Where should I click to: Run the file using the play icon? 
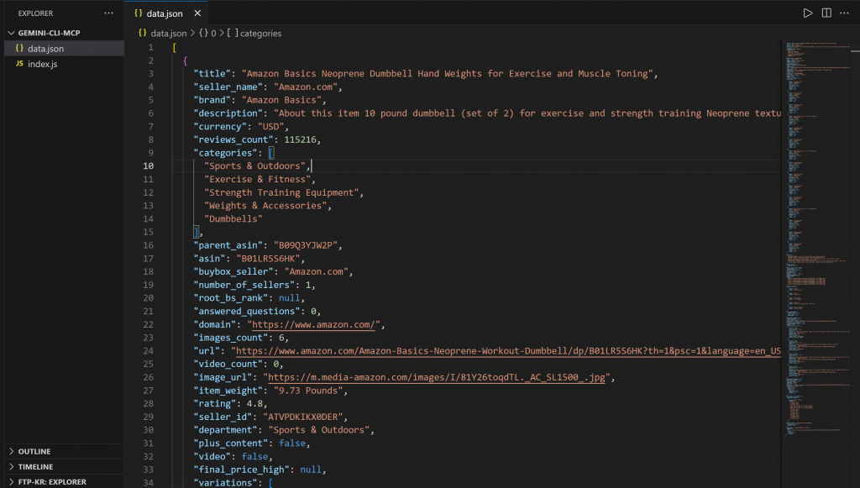(x=807, y=13)
